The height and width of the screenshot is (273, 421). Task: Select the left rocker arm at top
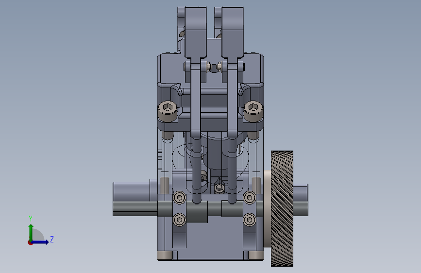[x=196, y=32]
